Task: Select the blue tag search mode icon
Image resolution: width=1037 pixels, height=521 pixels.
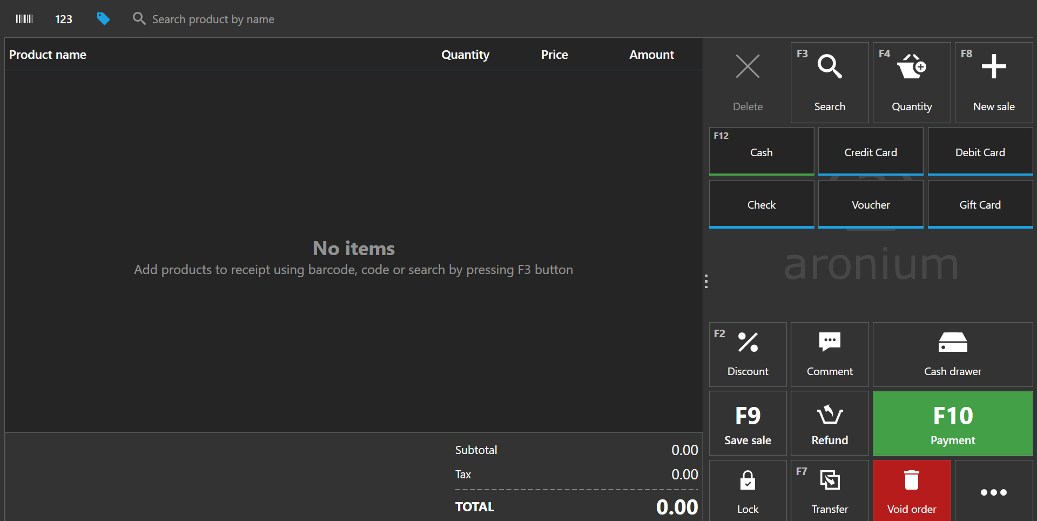Action: coord(103,19)
